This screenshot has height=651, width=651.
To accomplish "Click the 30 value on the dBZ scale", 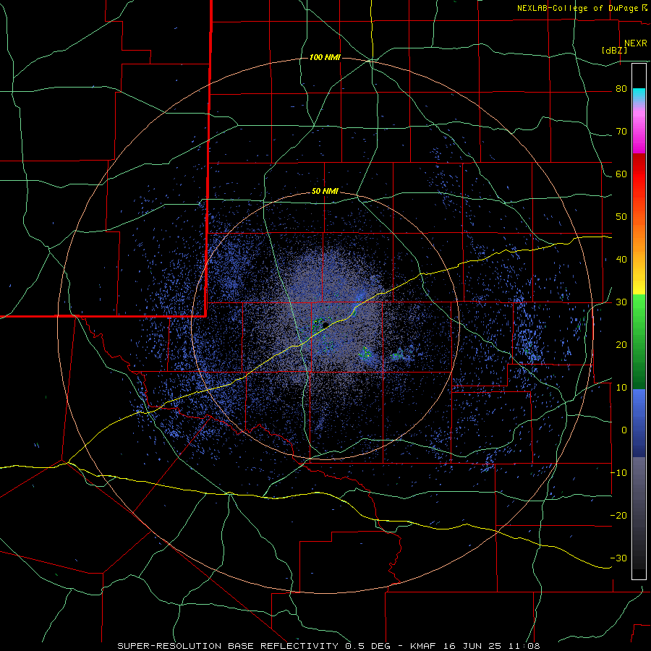I will coord(621,302).
